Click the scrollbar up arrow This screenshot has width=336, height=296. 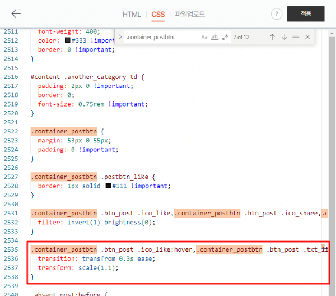tap(332, 33)
